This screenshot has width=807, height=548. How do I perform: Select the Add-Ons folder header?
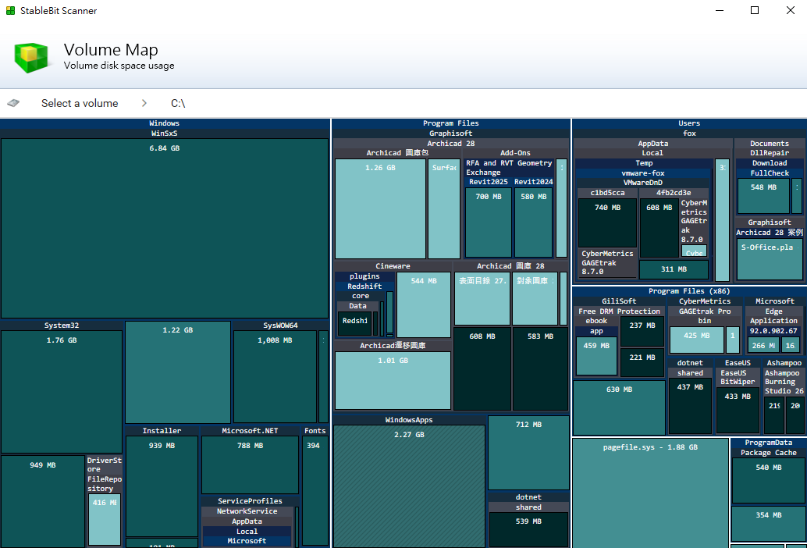515,153
